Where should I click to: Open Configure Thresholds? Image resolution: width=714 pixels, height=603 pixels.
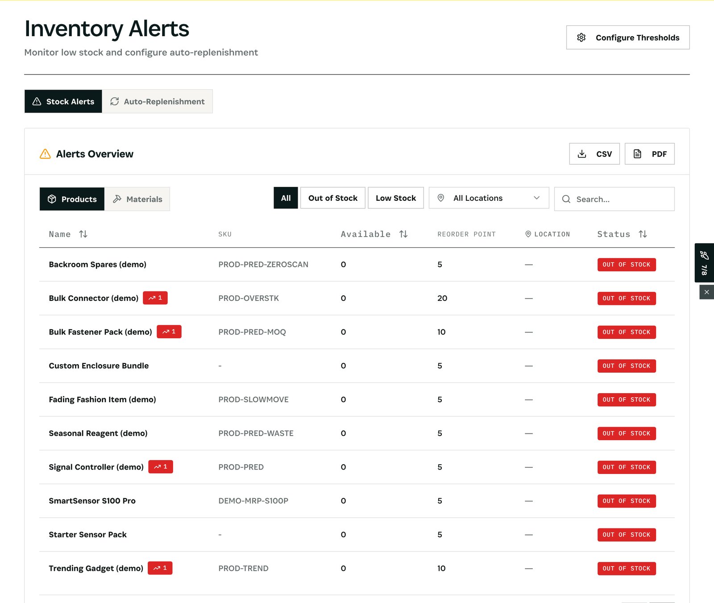628,37
